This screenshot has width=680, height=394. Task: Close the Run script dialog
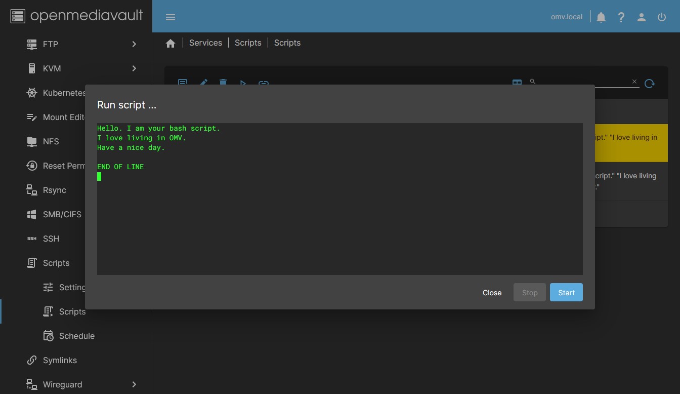492,293
